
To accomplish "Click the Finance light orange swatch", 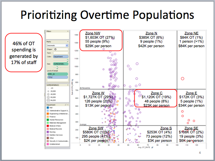I will click(48, 117).
